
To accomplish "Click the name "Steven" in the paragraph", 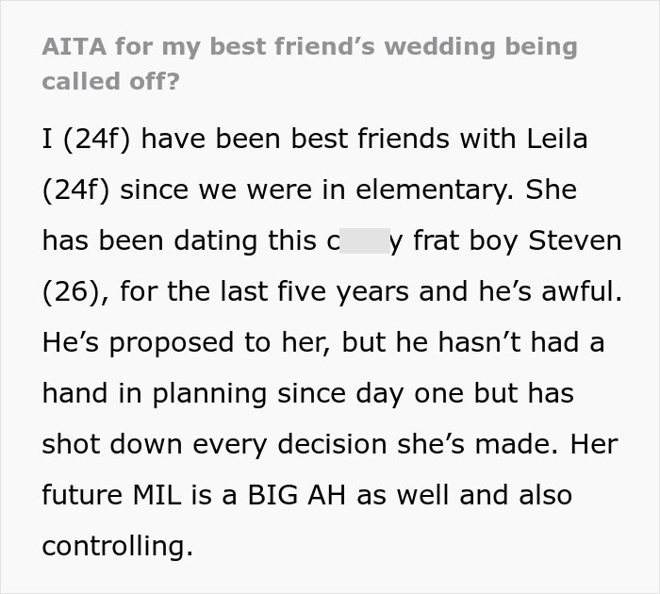I will [x=575, y=240].
